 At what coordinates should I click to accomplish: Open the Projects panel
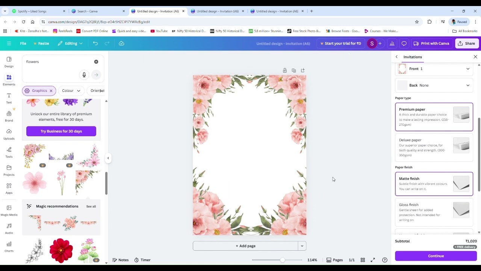point(9,171)
